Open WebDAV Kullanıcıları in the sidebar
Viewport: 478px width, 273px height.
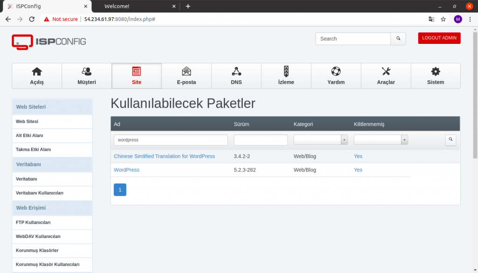52,237
